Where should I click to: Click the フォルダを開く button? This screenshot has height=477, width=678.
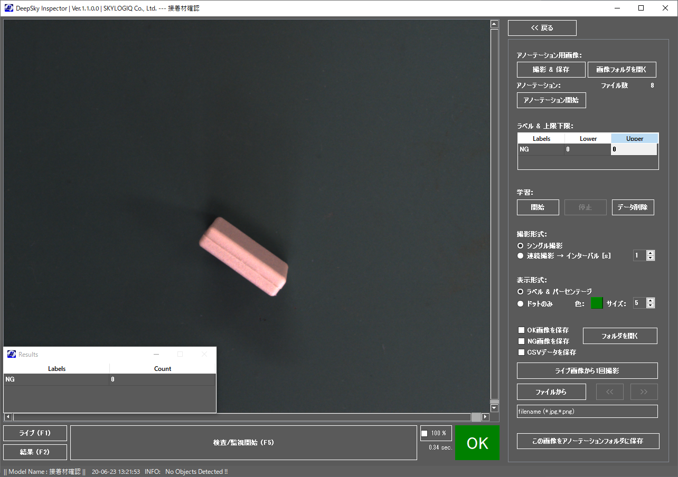click(620, 336)
